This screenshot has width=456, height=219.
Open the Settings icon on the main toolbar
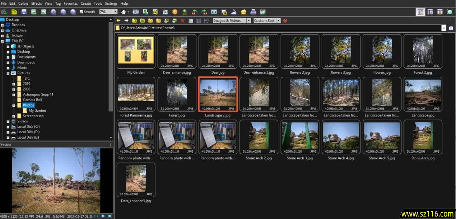tap(263, 11)
